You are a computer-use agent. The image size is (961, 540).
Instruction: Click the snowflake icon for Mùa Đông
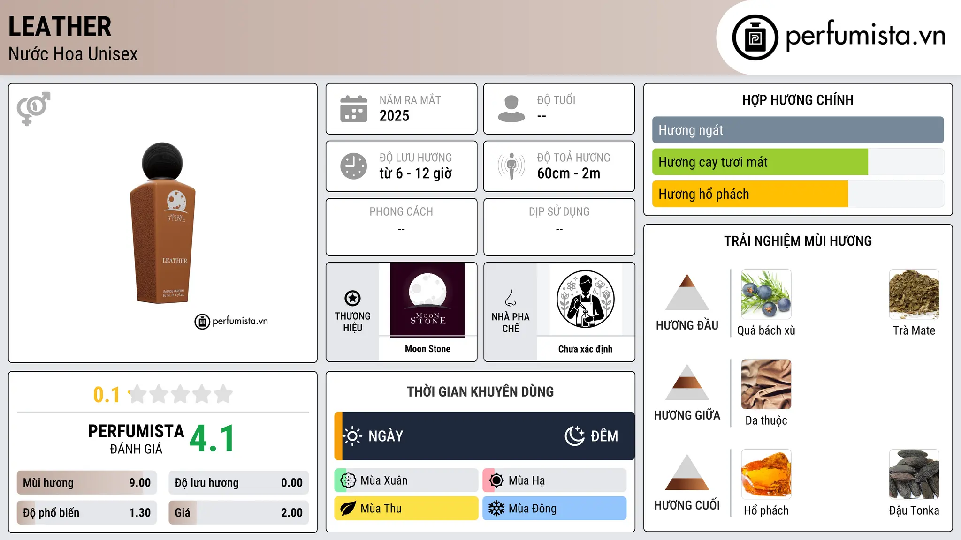[x=496, y=509]
